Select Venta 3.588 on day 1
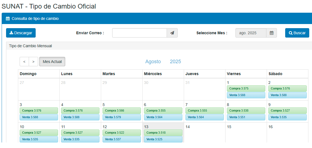 click(246, 95)
